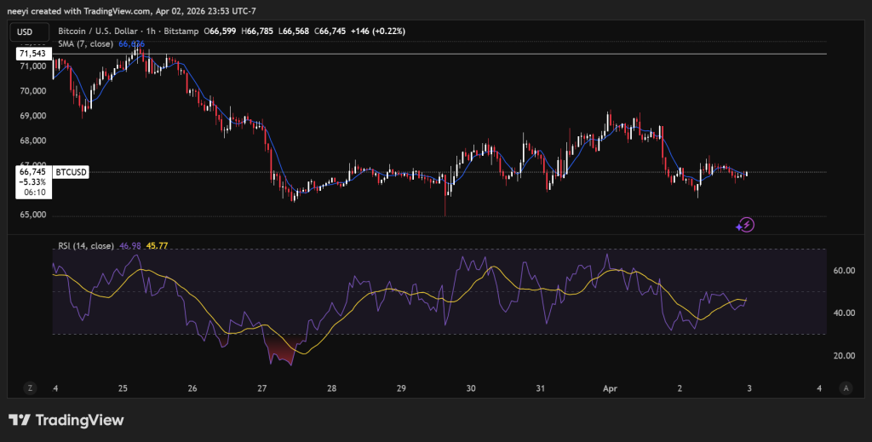Click date 27 on the time axis

261,388
